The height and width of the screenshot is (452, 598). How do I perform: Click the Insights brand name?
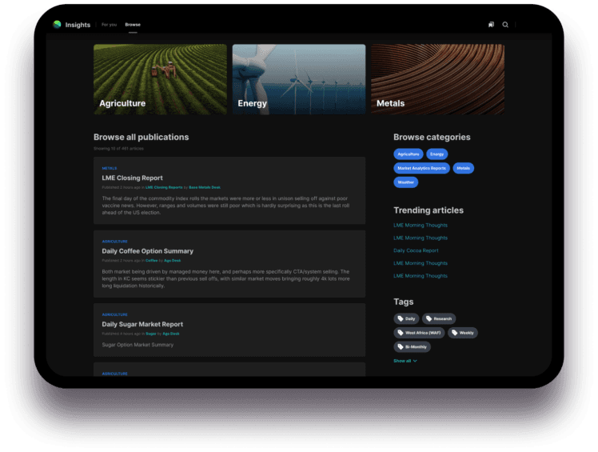[78, 25]
